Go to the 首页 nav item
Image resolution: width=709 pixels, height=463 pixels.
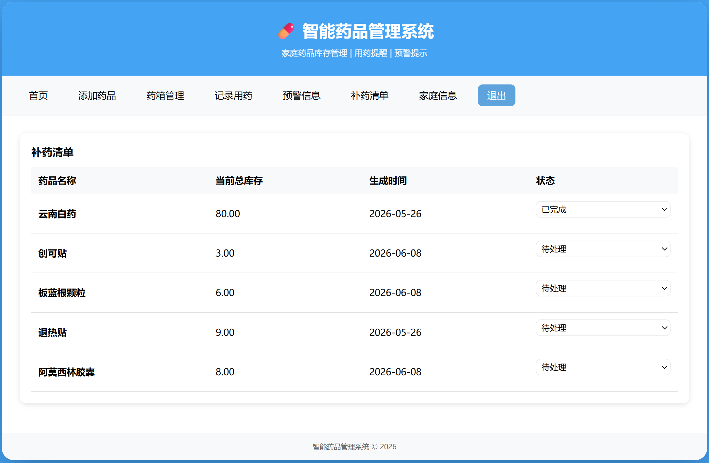[x=39, y=96]
